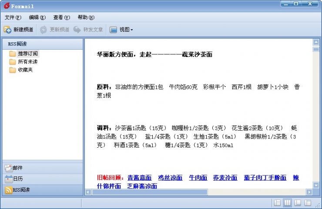Click the Foxmail logo in title bar
Image resolution: width=322 pixels, height=209 pixels.
(x=6, y=6)
